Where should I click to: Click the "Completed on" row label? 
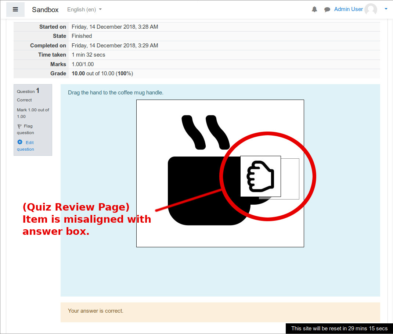(x=48, y=46)
